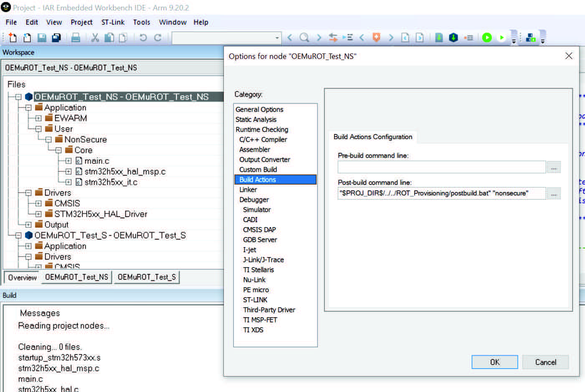Screen dimensions: 585x392
Task: Select the Custom Build category
Action: pyautogui.click(x=258, y=169)
